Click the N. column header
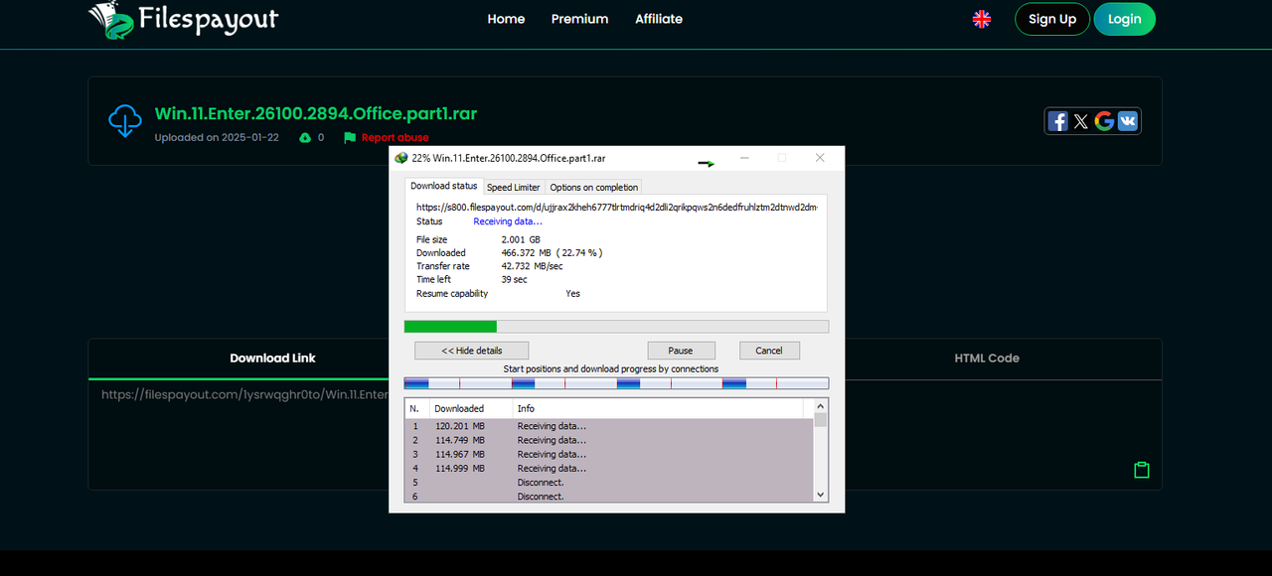The width and height of the screenshot is (1272, 576). click(417, 408)
